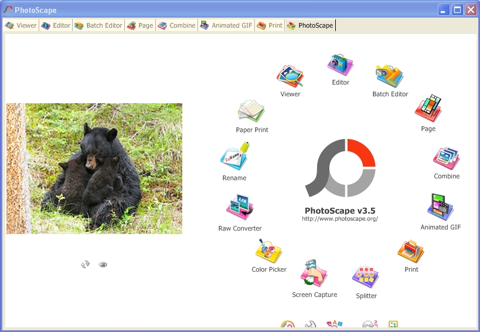The height and width of the screenshot is (332, 480).
Task: Switch to the Viewer tab
Action: 21,25
